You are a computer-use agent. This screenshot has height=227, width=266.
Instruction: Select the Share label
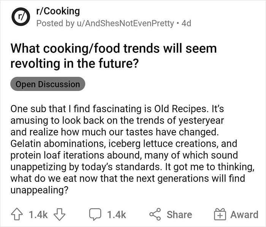pos(179,214)
